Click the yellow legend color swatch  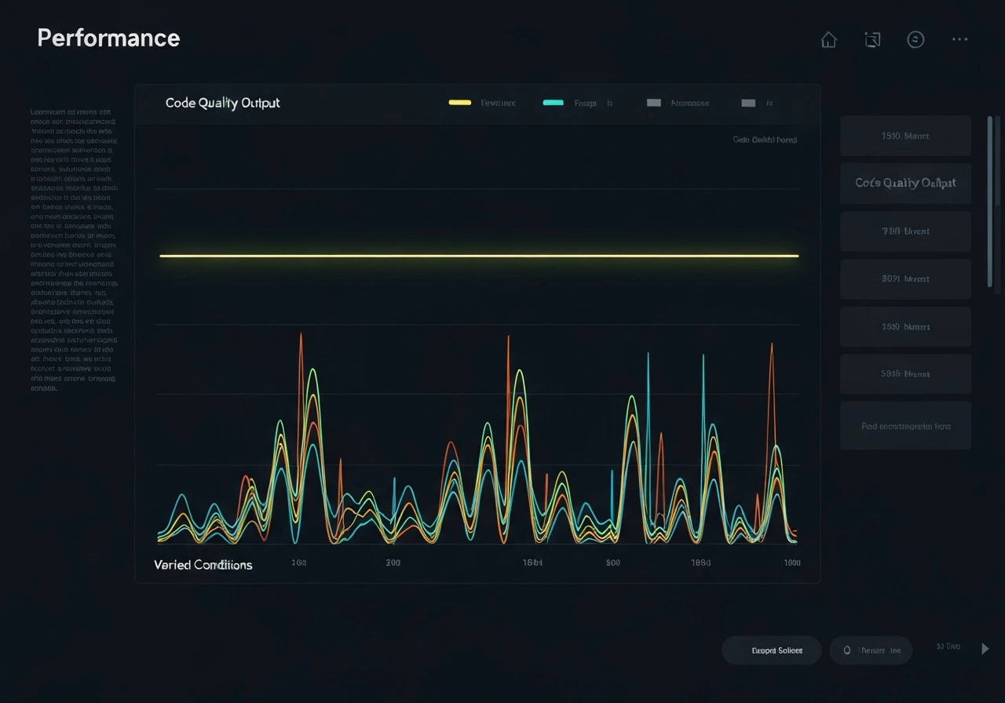tap(459, 102)
